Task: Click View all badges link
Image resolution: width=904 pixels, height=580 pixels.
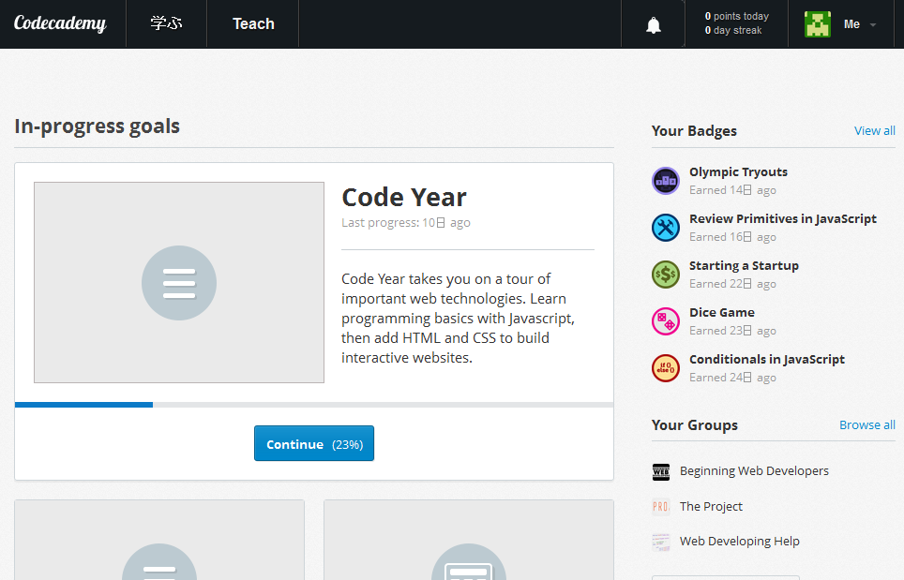Action: tap(875, 131)
